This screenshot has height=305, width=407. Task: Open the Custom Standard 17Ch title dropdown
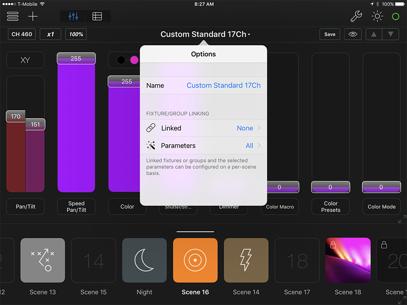(205, 34)
